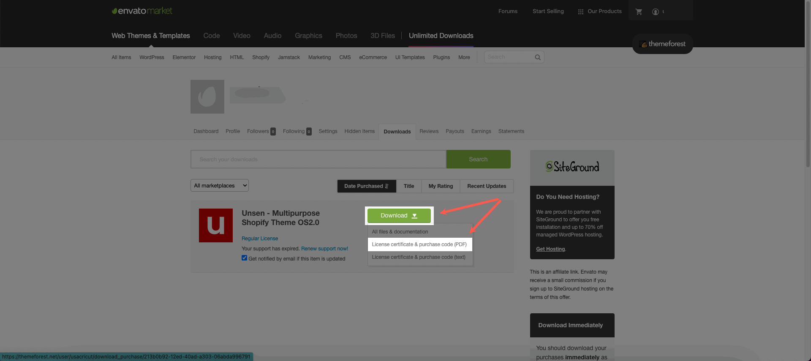Image resolution: width=811 pixels, height=361 pixels.
Task: Open the Payouts tab
Action: coord(455,131)
